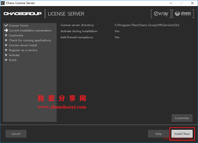This screenshot has height=143, width=198.
Task: Click Yes value for Activate during installation
Action: click(x=117, y=31)
